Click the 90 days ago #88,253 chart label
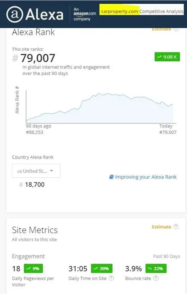This screenshot has height=294, width=187. coord(38,129)
